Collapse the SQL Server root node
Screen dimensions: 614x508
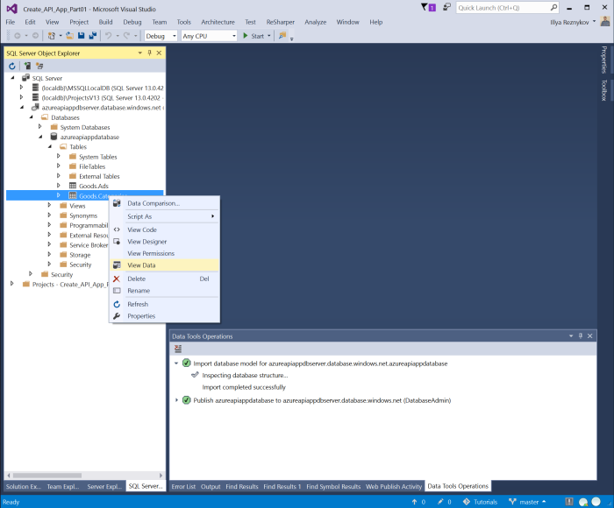point(12,78)
